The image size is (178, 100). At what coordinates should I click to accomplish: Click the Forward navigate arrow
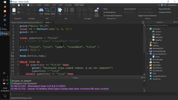[x=34, y=10]
